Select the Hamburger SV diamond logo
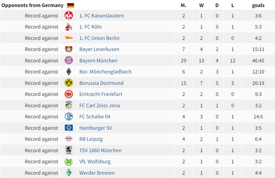 (x=69, y=128)
